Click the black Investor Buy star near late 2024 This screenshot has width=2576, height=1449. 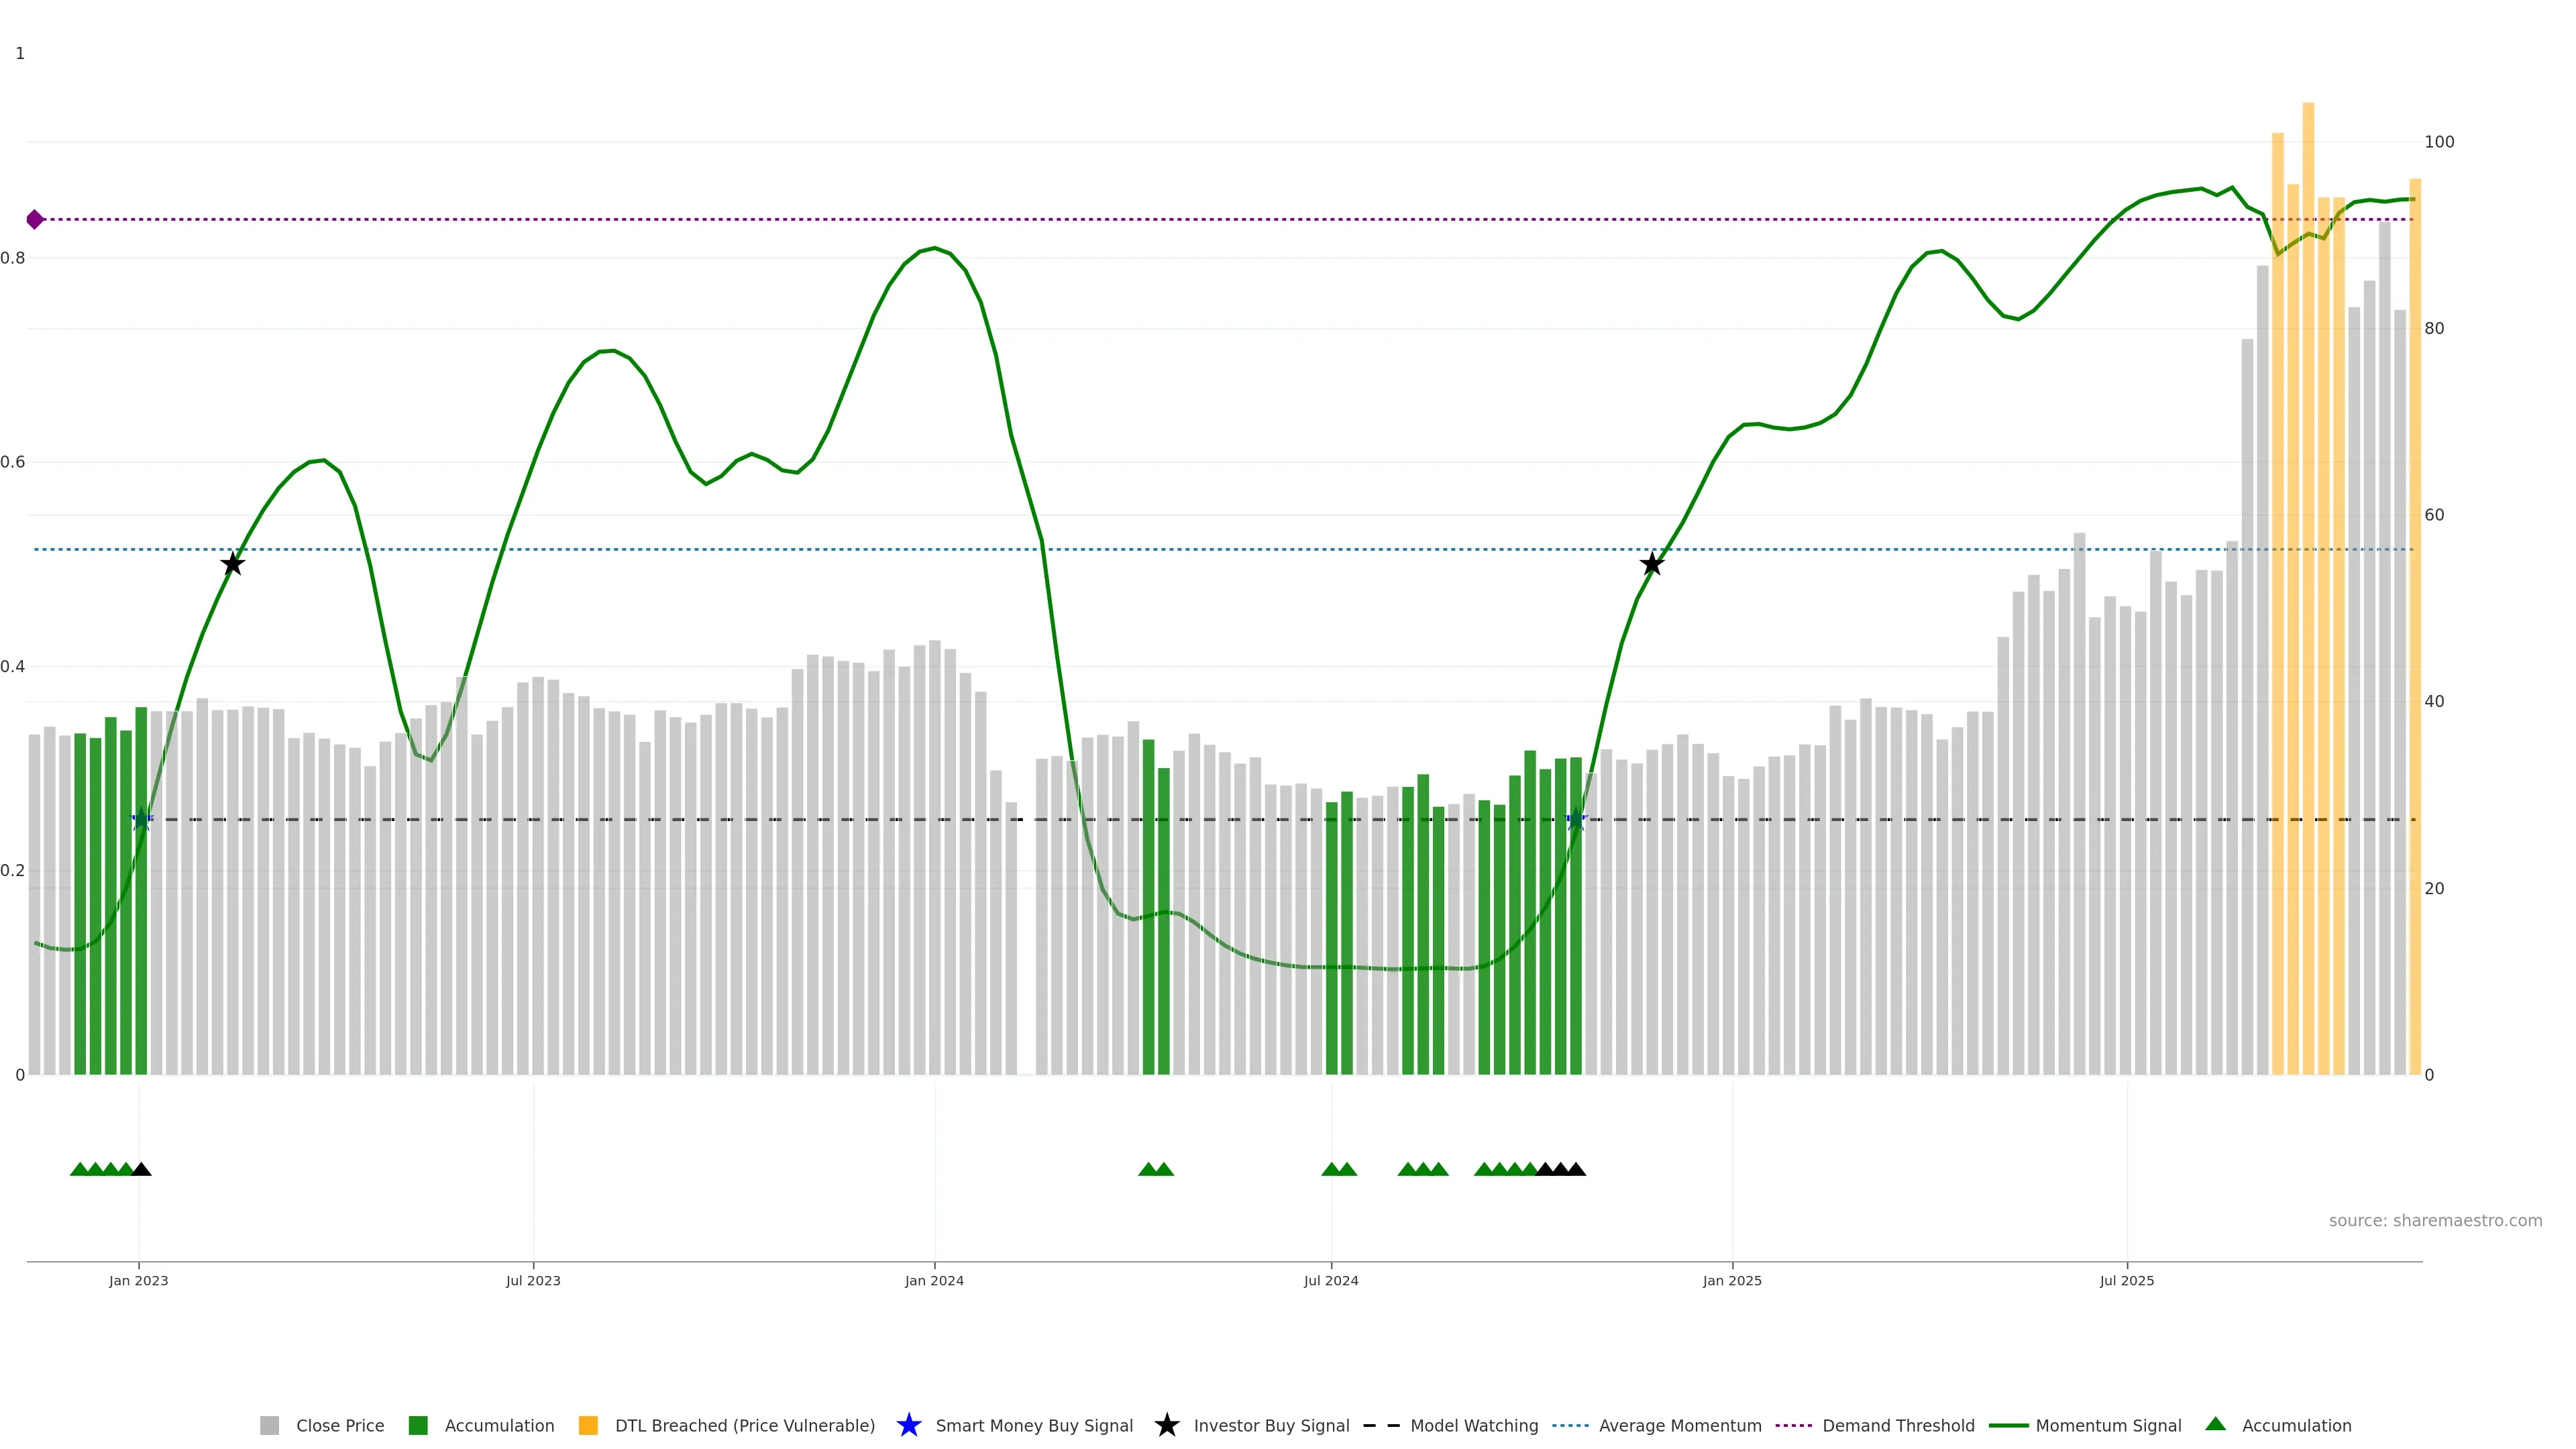[x=1652, y=564]
